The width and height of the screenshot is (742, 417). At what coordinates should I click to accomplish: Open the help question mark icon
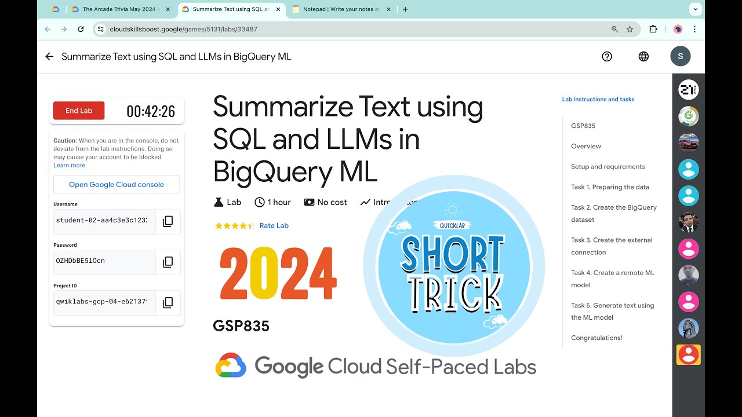coord(607,56)
